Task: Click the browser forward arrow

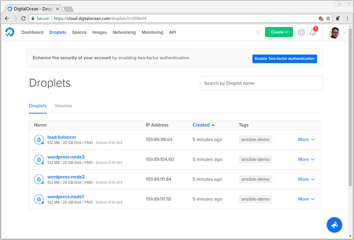Action: 15,19
